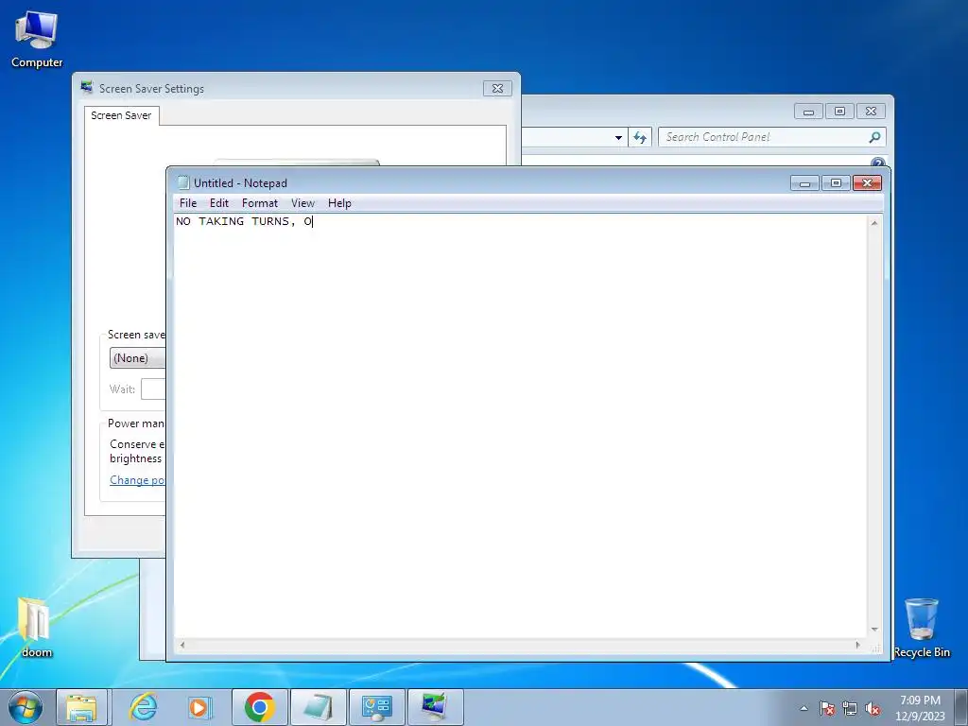Open Google Chrome from taskbar
The width and height of the screenshot is (968, 726).
260,707
